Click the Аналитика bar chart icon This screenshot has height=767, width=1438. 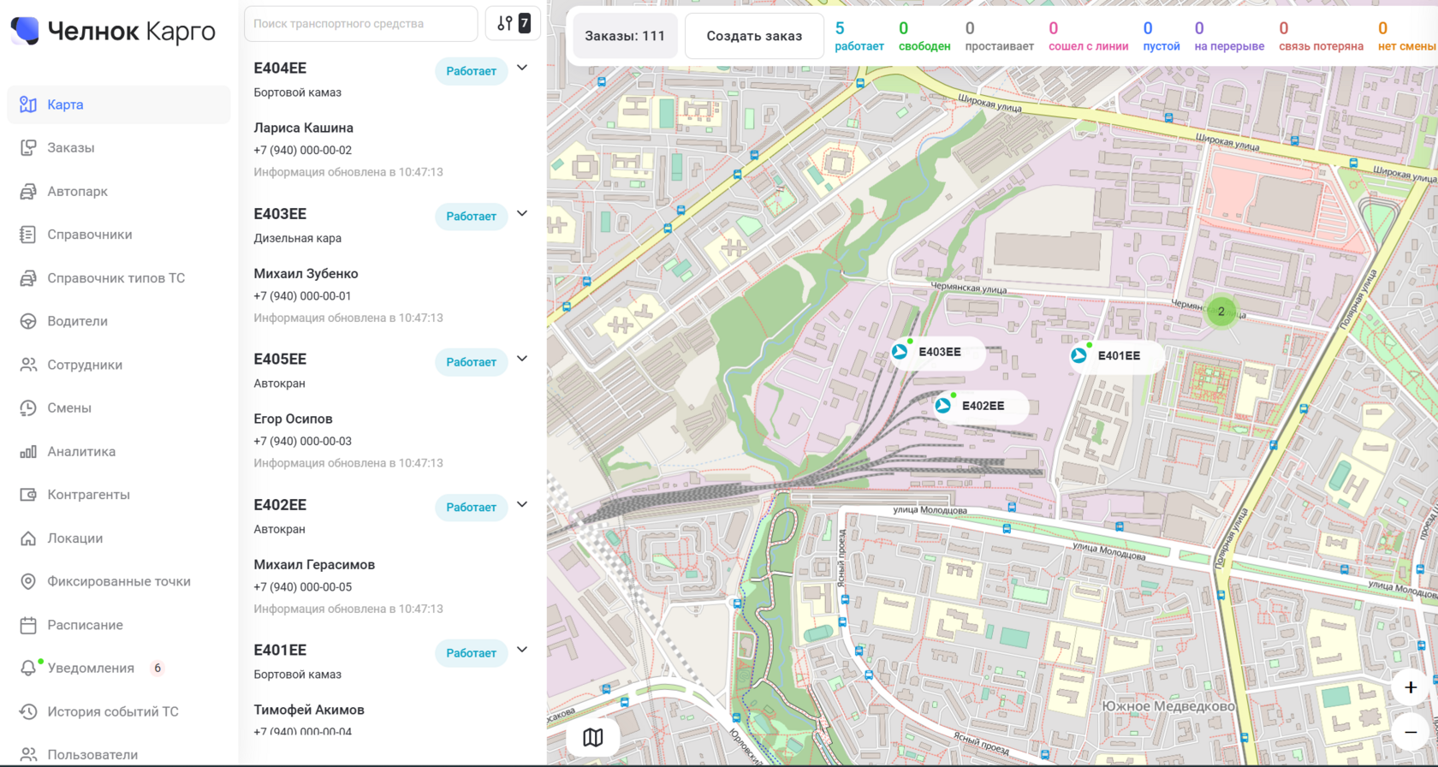pyautogui.click(x=28, y=452)
